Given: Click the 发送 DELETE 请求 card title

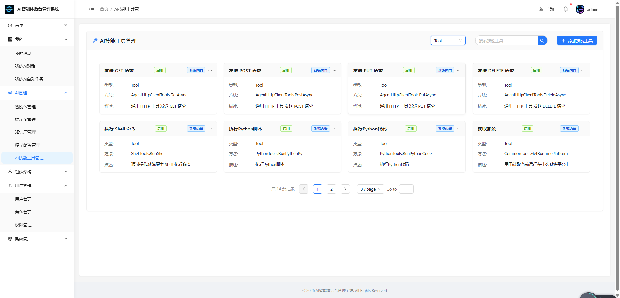Looking at the screenshot, I should click(x=496, y=71).
